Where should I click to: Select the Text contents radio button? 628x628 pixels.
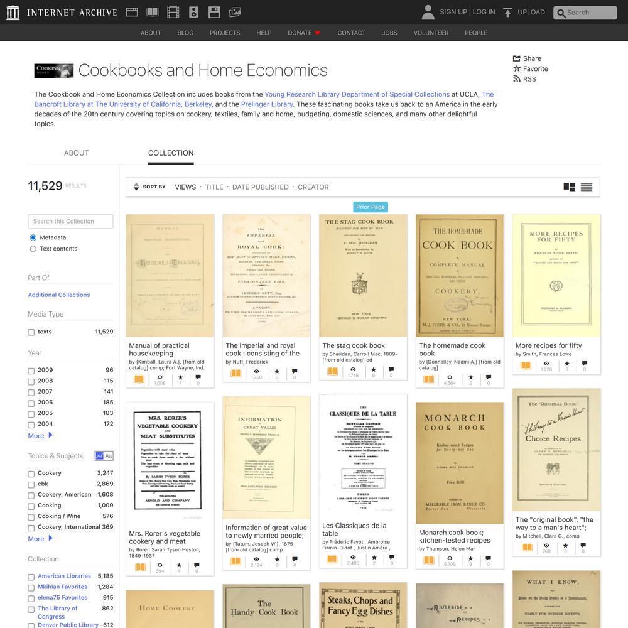click(x=33, y=249)
